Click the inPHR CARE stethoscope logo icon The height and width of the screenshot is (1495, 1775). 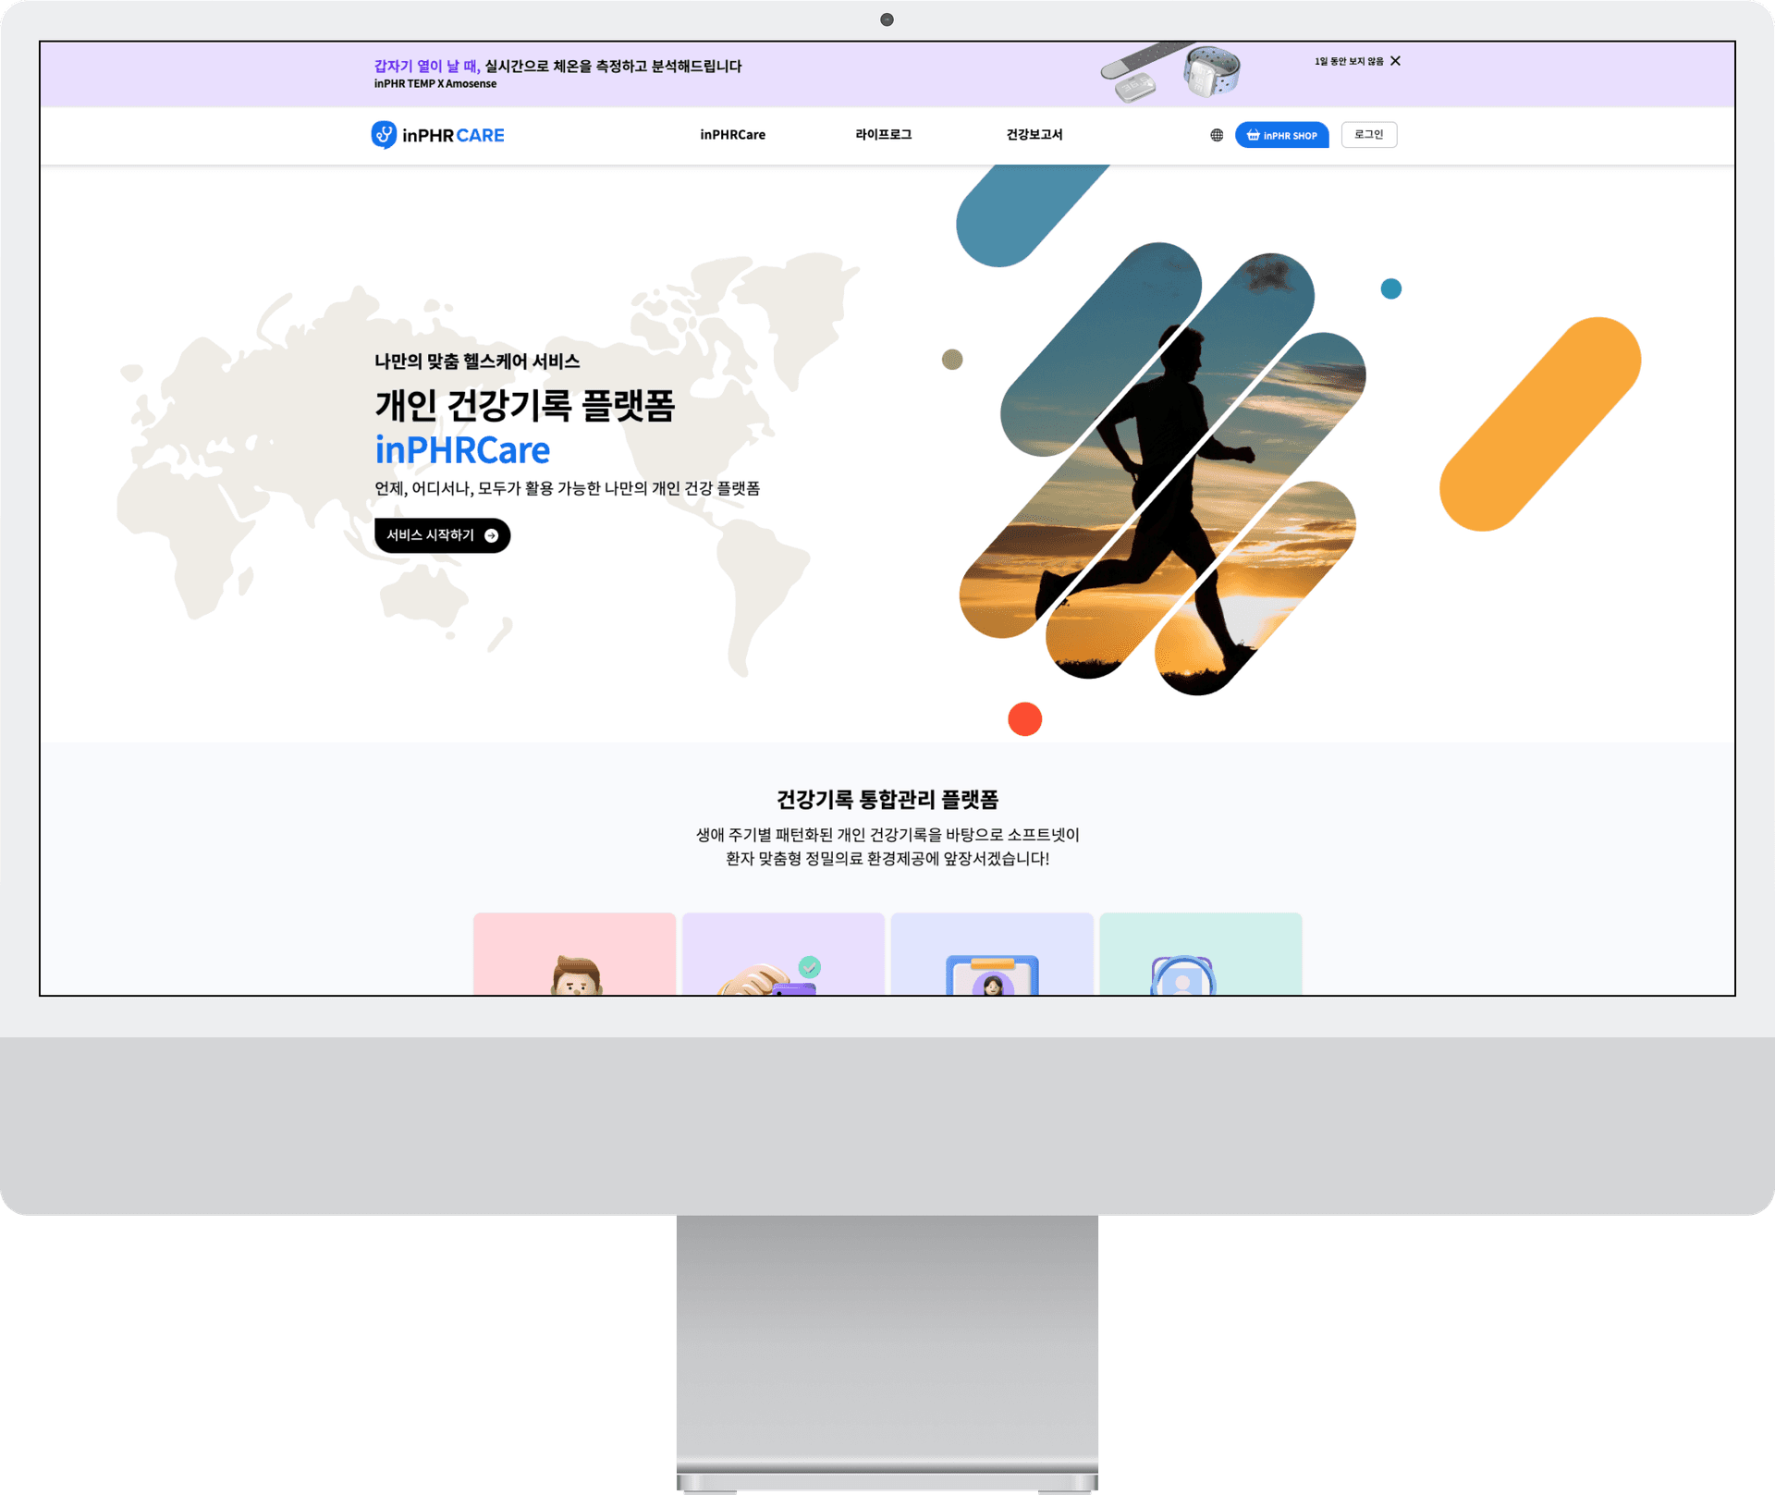382,135
